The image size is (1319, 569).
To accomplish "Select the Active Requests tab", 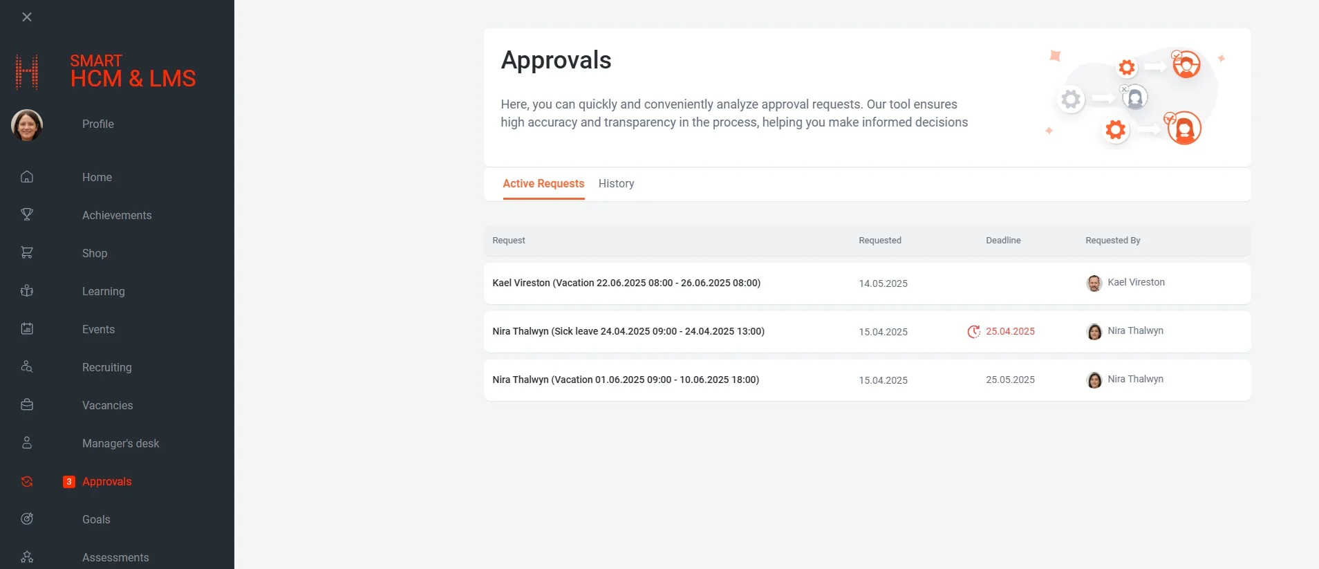I will point(543,184).
